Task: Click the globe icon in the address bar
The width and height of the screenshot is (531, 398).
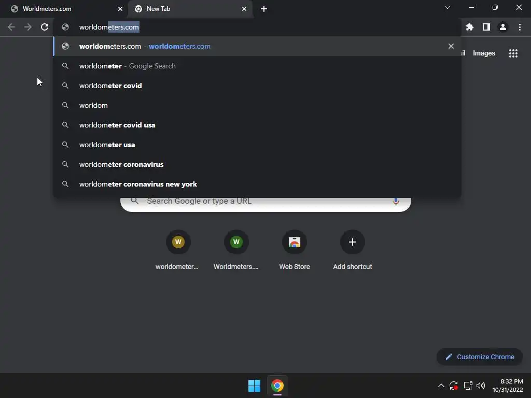Action: 65,27
